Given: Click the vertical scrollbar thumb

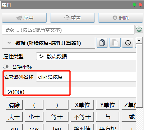Looking at the screenshot, I should [139, 76].
